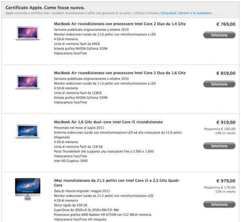
Task: Click the € 979,00 price label
Action: 226,181
